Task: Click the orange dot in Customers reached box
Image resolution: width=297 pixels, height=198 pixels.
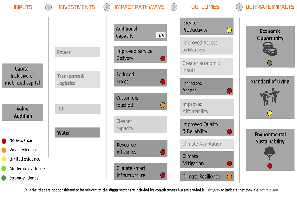Action: [163, 105]
